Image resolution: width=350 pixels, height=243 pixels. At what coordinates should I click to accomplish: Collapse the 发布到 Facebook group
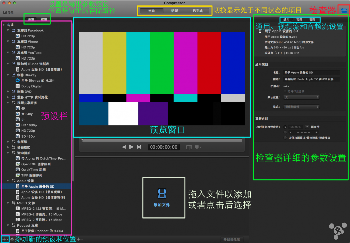[x=8, y=30]
